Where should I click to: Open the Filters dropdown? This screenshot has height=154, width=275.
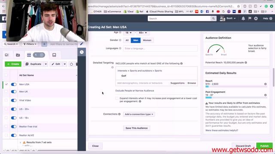pyautogui.click(x=30, y=44)
